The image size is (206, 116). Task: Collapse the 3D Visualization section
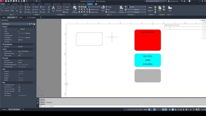pyautogui.click(x=33, y=44)
